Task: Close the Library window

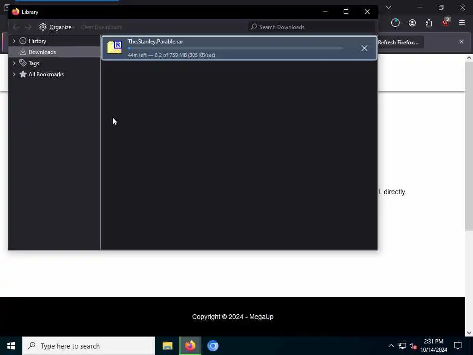Action: click(367, 12)
